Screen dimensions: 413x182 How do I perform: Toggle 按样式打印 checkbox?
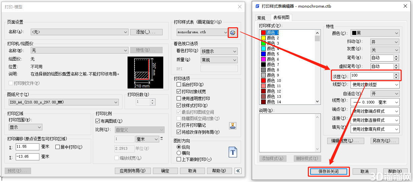179,105
